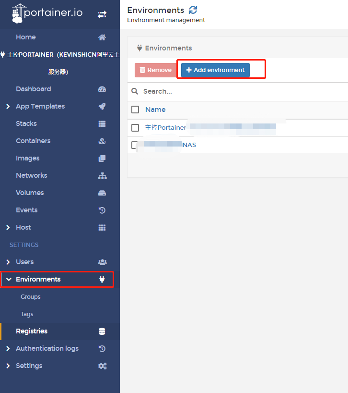Image resolution: width=348 pixels, height=393 pixels.
Task: Expand the App Templates chevron
Action: click(x=8, y=107)
